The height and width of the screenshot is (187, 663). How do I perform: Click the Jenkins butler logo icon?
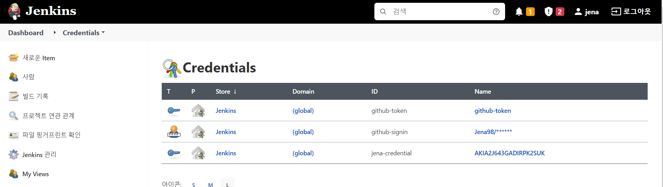click(14, 11)
